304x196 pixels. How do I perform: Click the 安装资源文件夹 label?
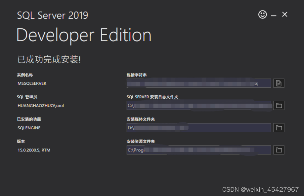(141, 142)
